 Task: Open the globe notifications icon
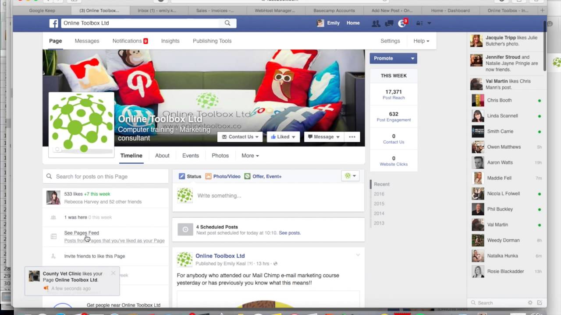pyautogui.click(x=402, y=23)
